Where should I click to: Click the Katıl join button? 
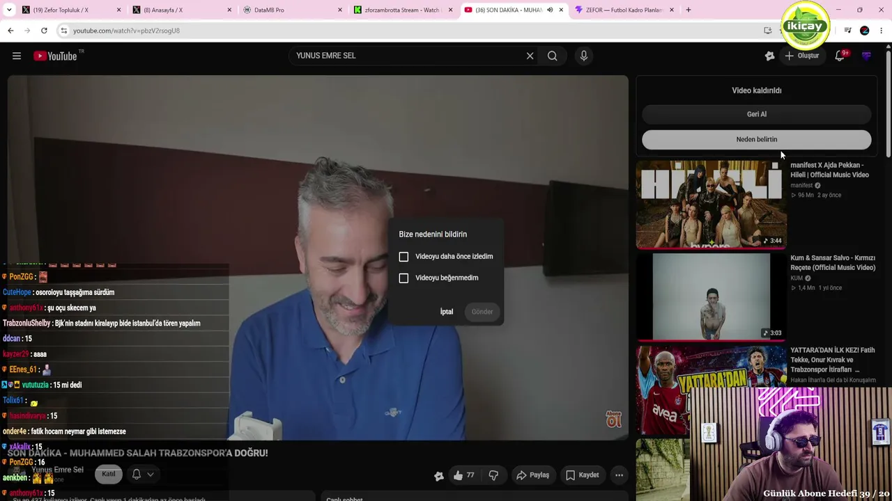tap(109, 475)
